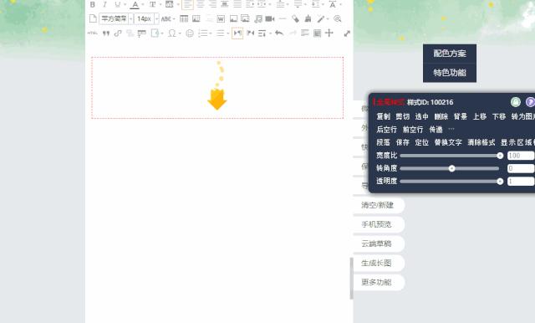Insert a table using the toolbar icon
Image resolution: width=535 pixels, height=323 pixels.
click(x=184, y=18)
